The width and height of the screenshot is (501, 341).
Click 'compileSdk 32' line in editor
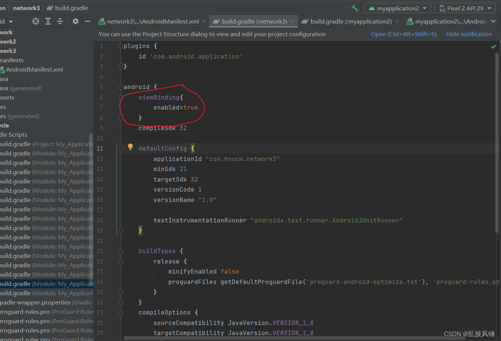tap(162, 128)
